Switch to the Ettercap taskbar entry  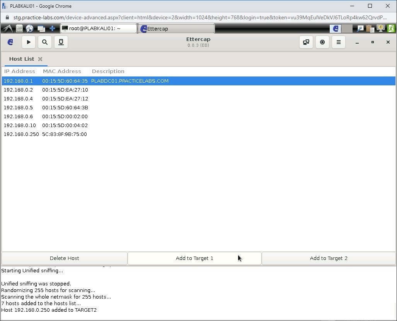(x=176, y=28)
